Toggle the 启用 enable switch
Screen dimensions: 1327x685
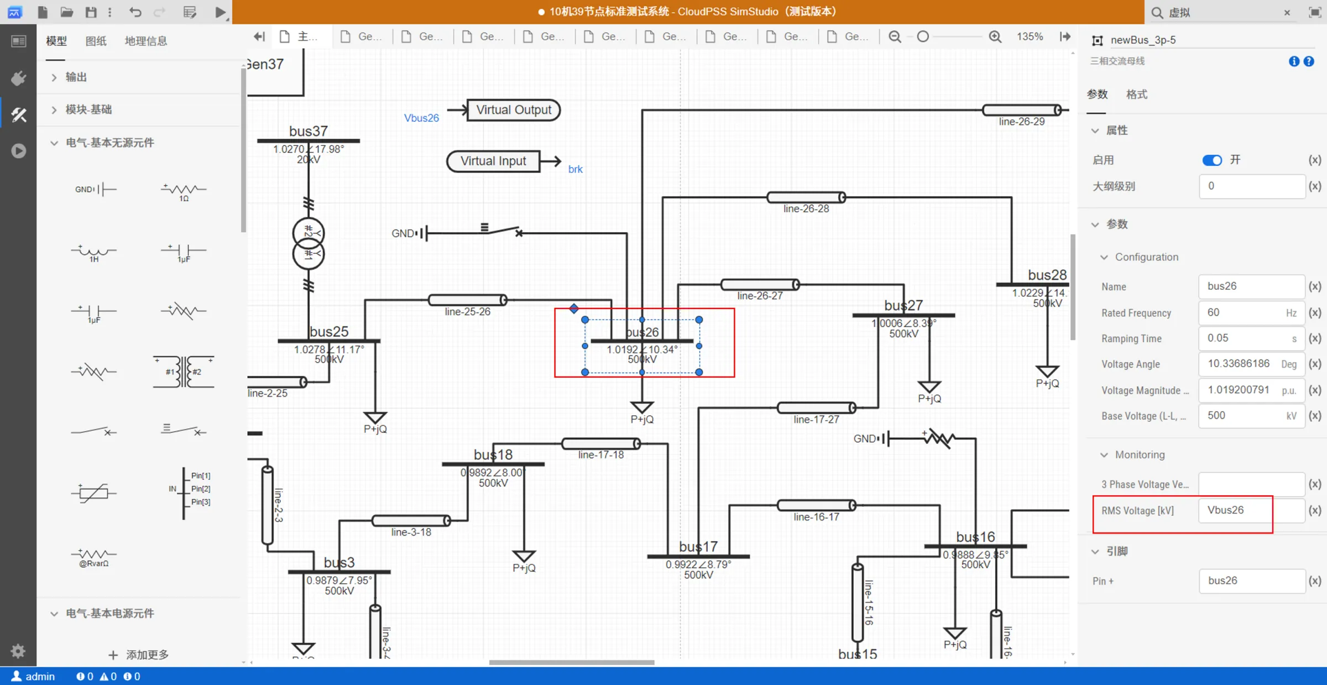[x=1212, y=160]
